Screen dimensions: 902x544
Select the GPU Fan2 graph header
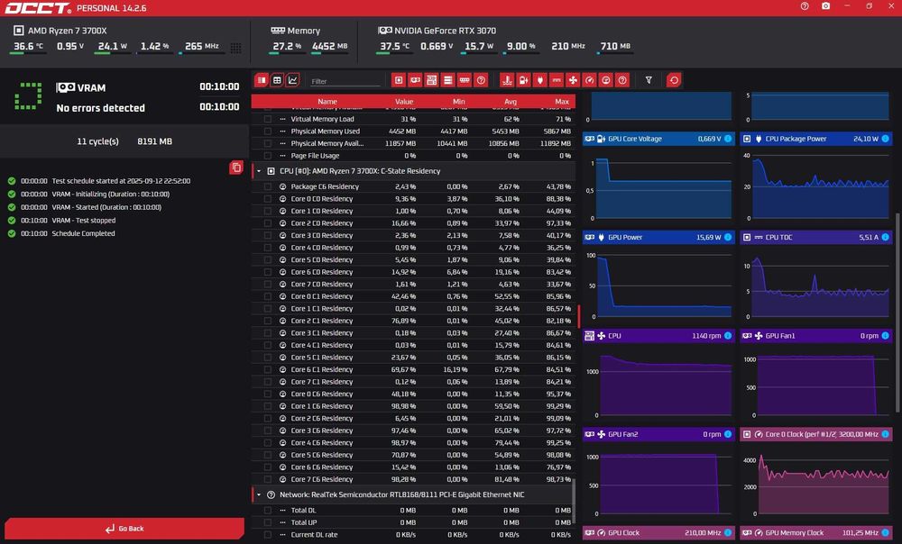(x=658, y=434)
